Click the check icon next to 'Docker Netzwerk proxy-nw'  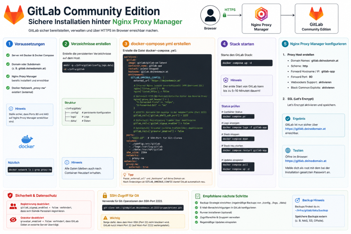[x=8, y=88]
